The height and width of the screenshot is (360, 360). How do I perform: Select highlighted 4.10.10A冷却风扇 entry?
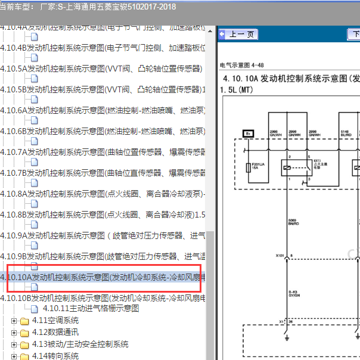click(x=103, y=278)
